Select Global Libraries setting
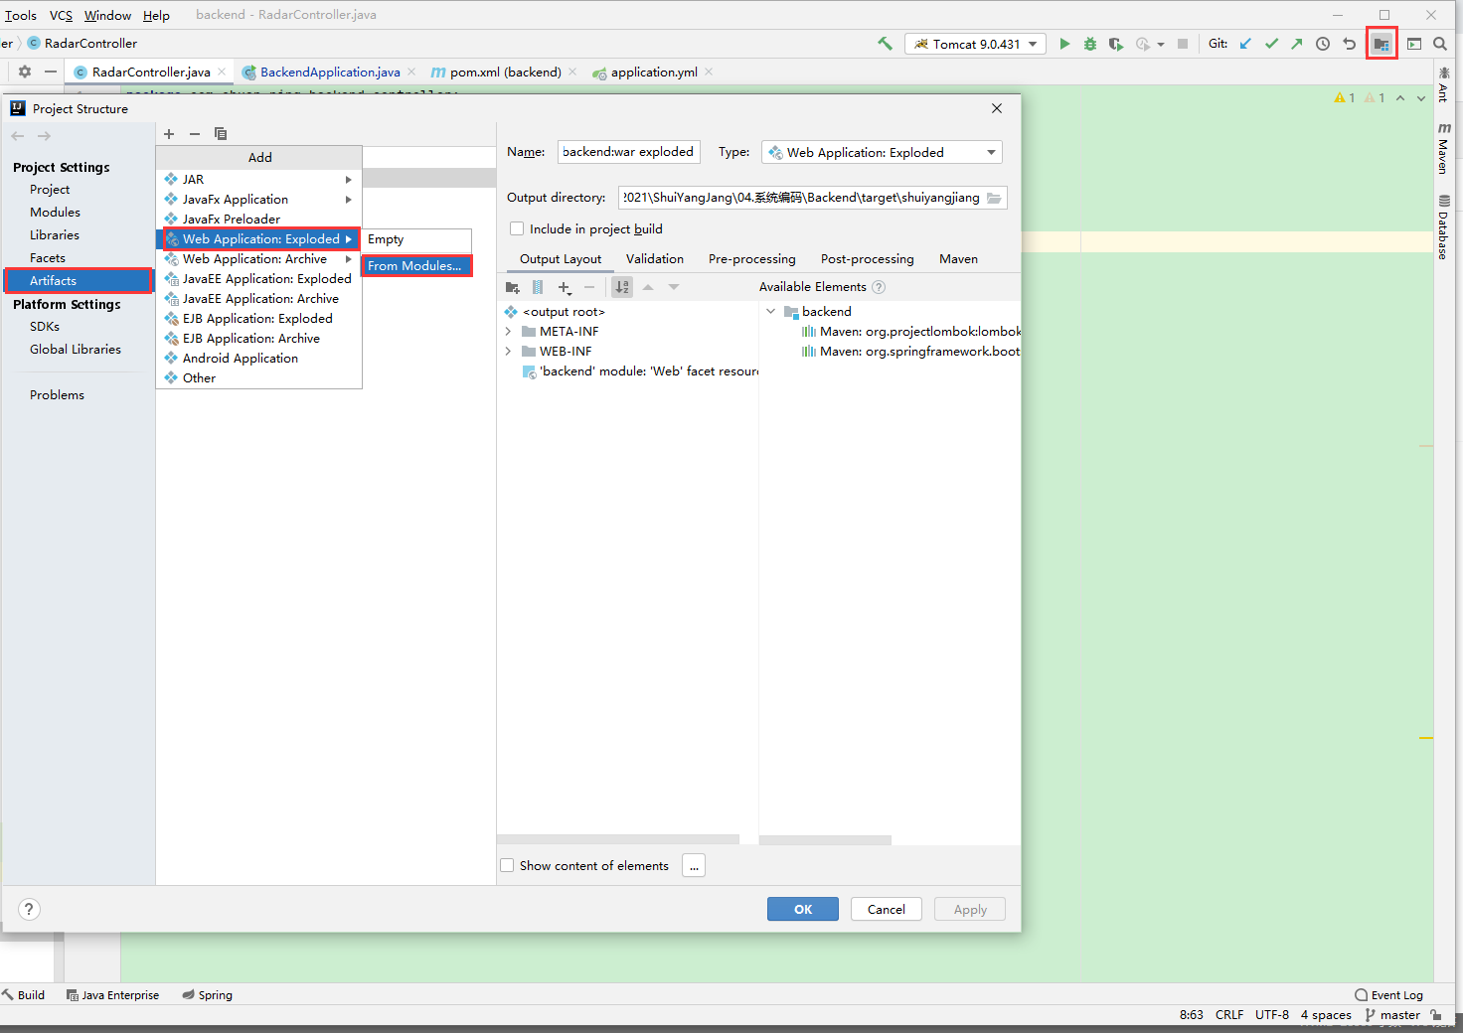 76,350
